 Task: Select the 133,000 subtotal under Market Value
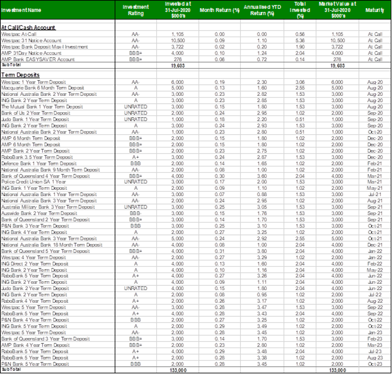(x=338, y=370)
